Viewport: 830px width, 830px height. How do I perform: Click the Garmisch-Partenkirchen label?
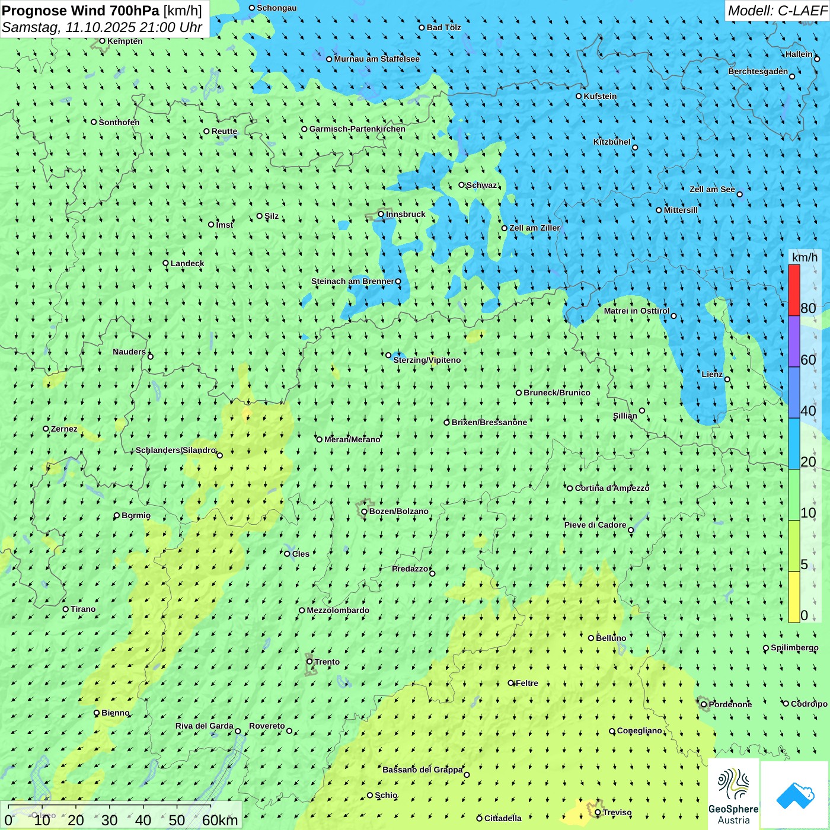[x=357, y=129]
